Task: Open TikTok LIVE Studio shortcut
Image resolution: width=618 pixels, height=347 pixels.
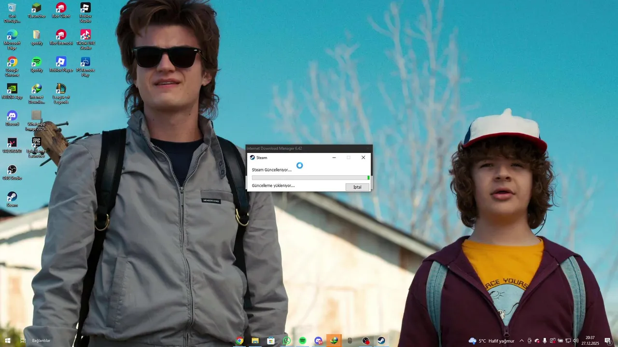Action: 85,40
